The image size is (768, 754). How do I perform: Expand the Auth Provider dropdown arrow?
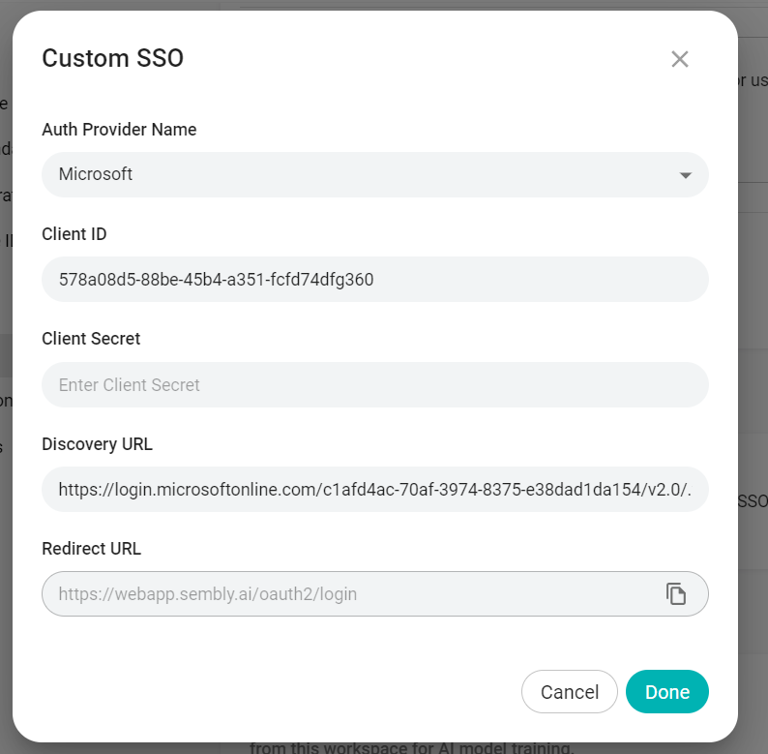685,175
